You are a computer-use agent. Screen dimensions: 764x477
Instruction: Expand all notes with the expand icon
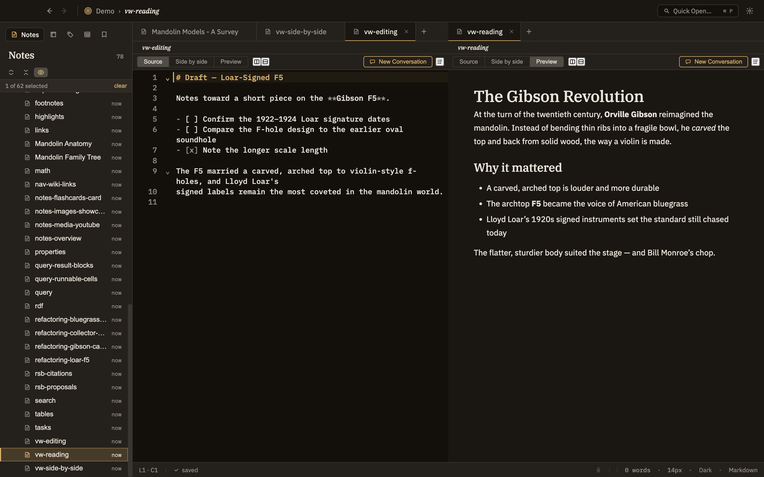pyautogui.click(x=11, y=72)
